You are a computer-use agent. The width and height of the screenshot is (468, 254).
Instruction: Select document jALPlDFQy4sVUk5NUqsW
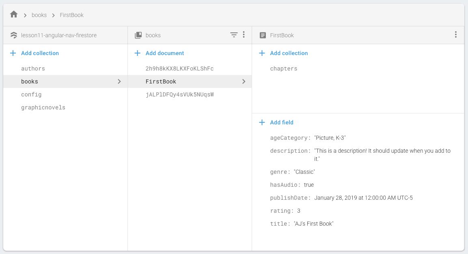pyautogui.click(x=180, y=94)
